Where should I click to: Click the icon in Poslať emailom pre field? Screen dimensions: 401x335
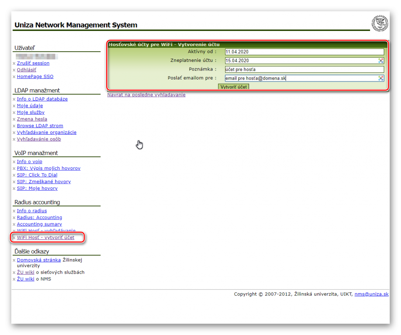click(x=381, y=78)
